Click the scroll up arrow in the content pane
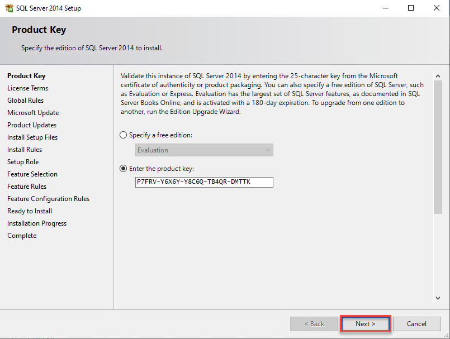Image resolution: width=450 pixels, height=339 pixels. [x=438, y=76]
